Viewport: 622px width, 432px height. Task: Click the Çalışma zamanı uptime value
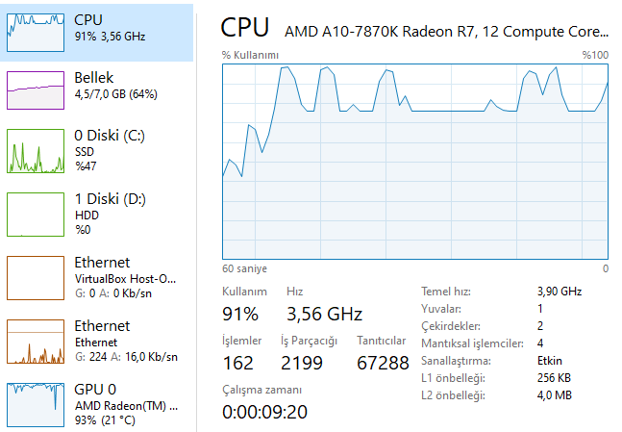(x=264, y=412)
